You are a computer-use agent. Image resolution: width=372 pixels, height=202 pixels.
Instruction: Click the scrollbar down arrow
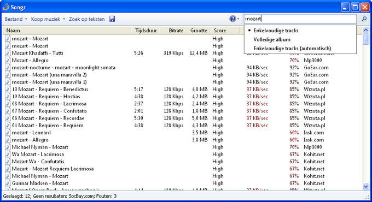[365, 186]
